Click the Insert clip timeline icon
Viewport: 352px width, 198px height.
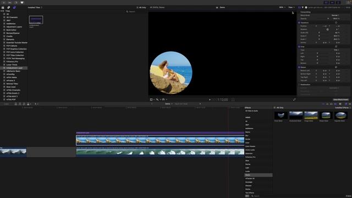[20, 104]
